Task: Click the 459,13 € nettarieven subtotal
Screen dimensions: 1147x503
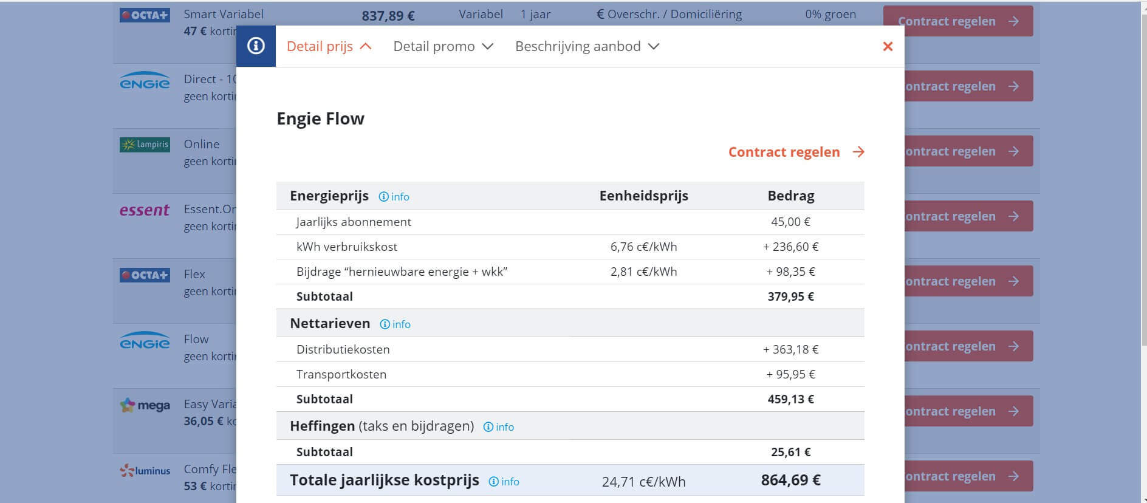Action: click(790, 399)
